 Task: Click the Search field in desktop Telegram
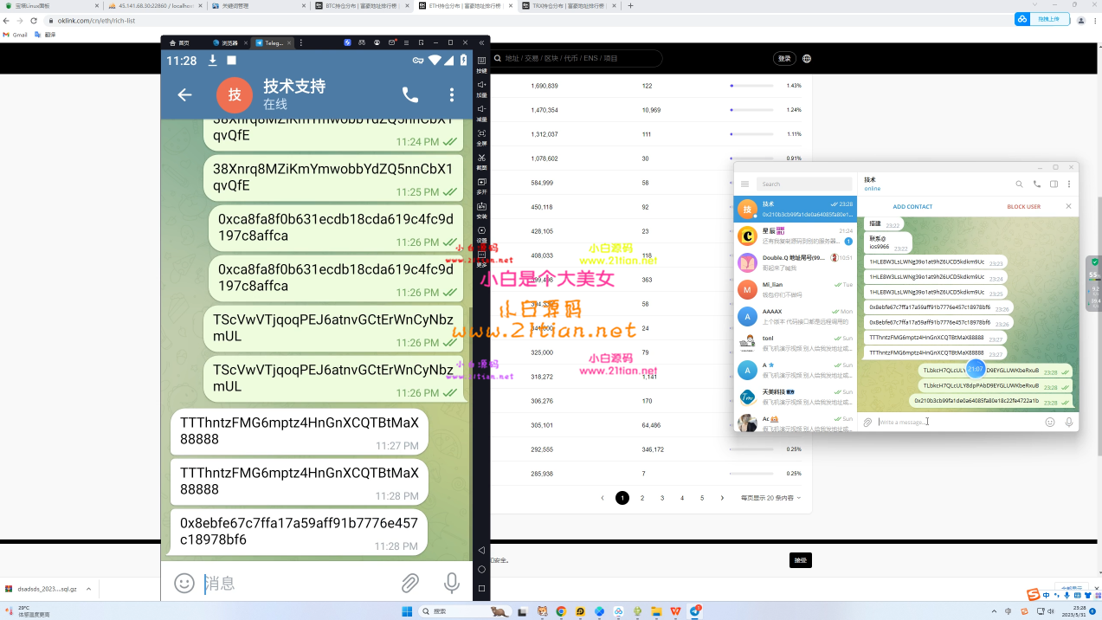(x=803, y=184)
